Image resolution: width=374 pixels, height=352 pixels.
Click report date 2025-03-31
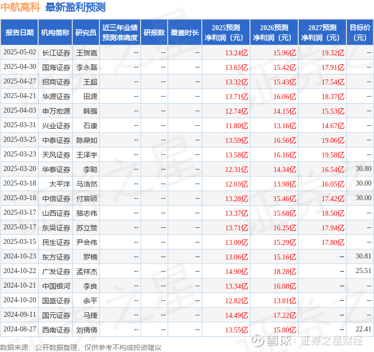(x=20, y=125)
